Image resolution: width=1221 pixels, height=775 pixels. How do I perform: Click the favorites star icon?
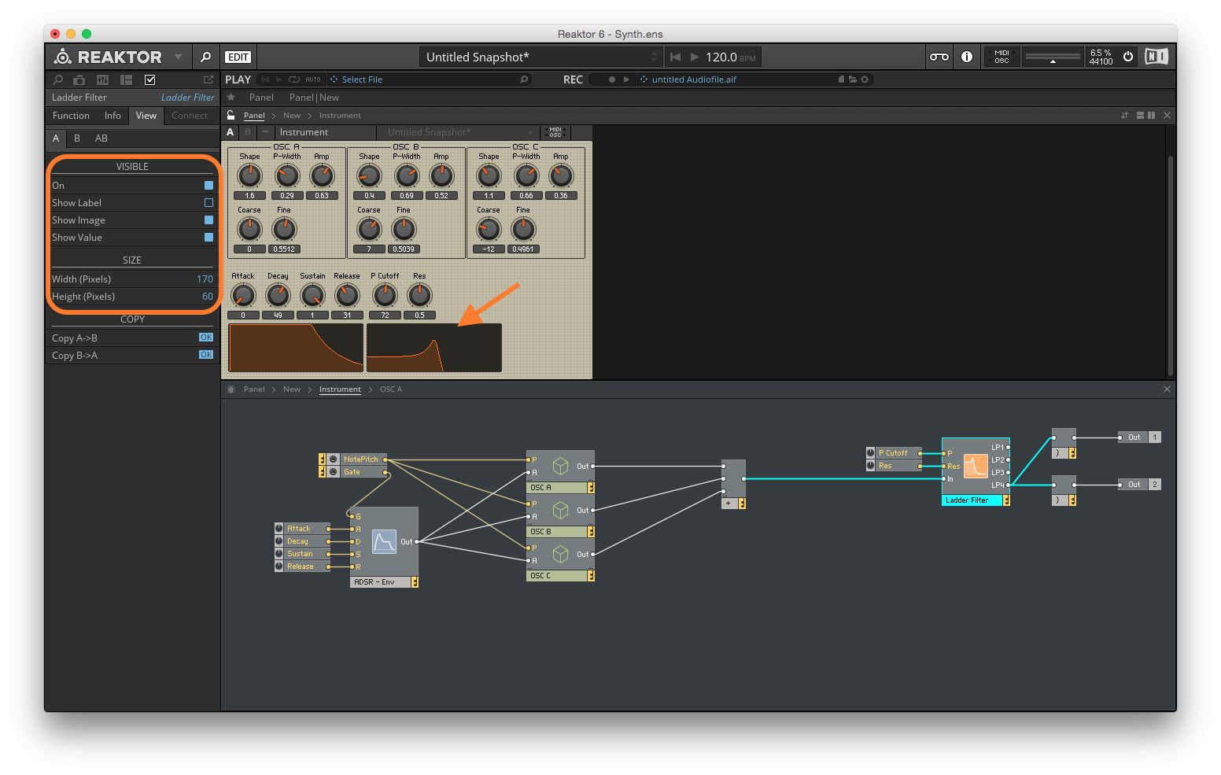(231, 98)
